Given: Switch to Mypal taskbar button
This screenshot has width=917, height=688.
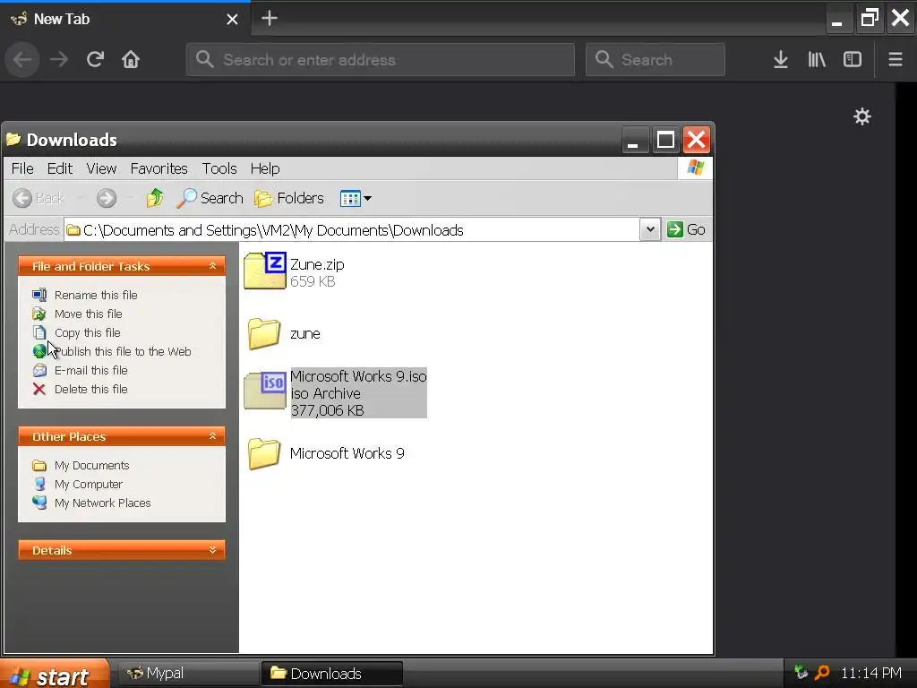Looking at the screenshot, I should (190, 674).
